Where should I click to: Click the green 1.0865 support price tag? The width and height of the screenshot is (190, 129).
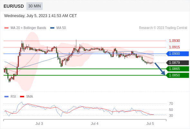[177, 69]
